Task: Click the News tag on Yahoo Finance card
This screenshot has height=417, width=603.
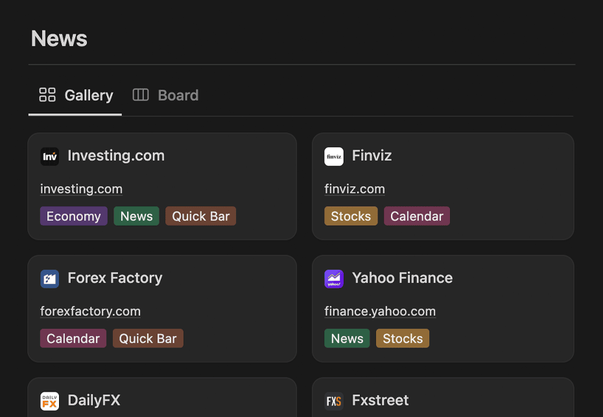Action: [x=348, y=339]
